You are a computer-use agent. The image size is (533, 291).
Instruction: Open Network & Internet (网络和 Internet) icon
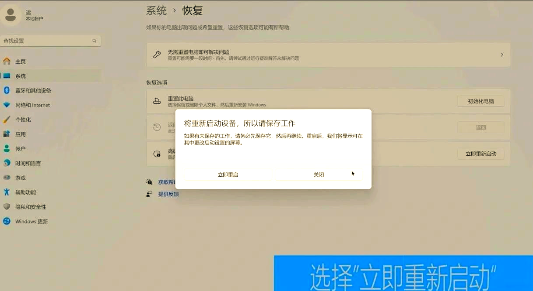pyautogui.click(x=7, y=105)
